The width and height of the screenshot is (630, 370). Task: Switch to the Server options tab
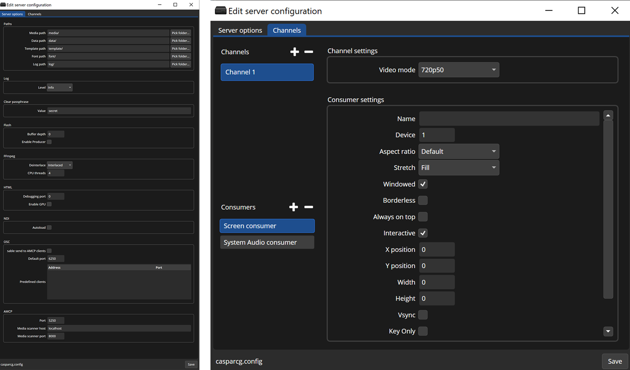(240, 30)
